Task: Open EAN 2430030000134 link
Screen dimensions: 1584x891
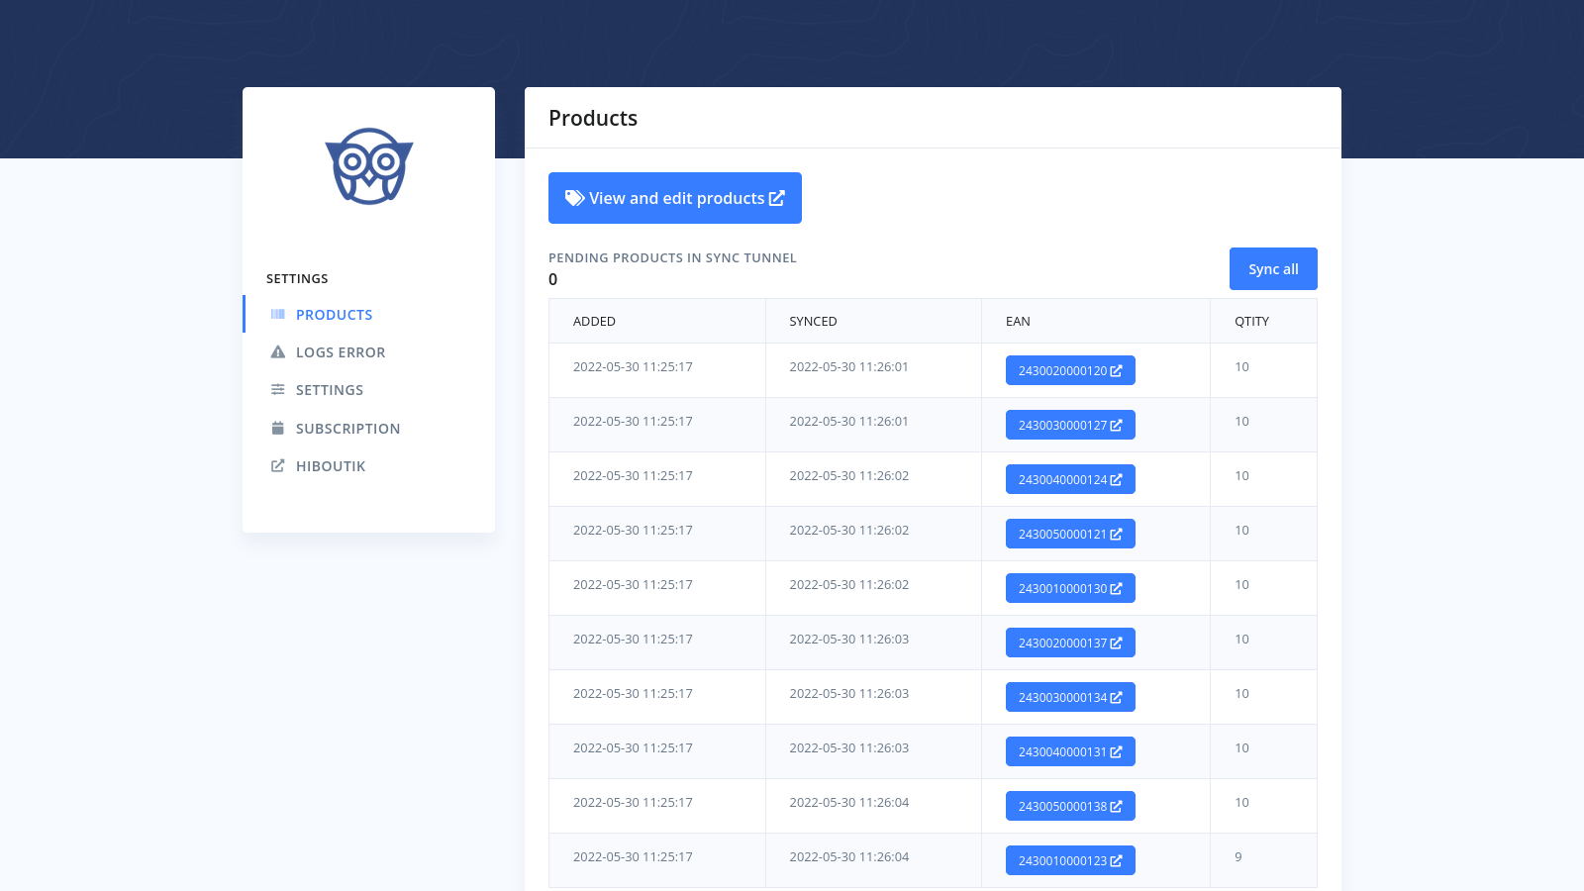Action: point(1070,697)
